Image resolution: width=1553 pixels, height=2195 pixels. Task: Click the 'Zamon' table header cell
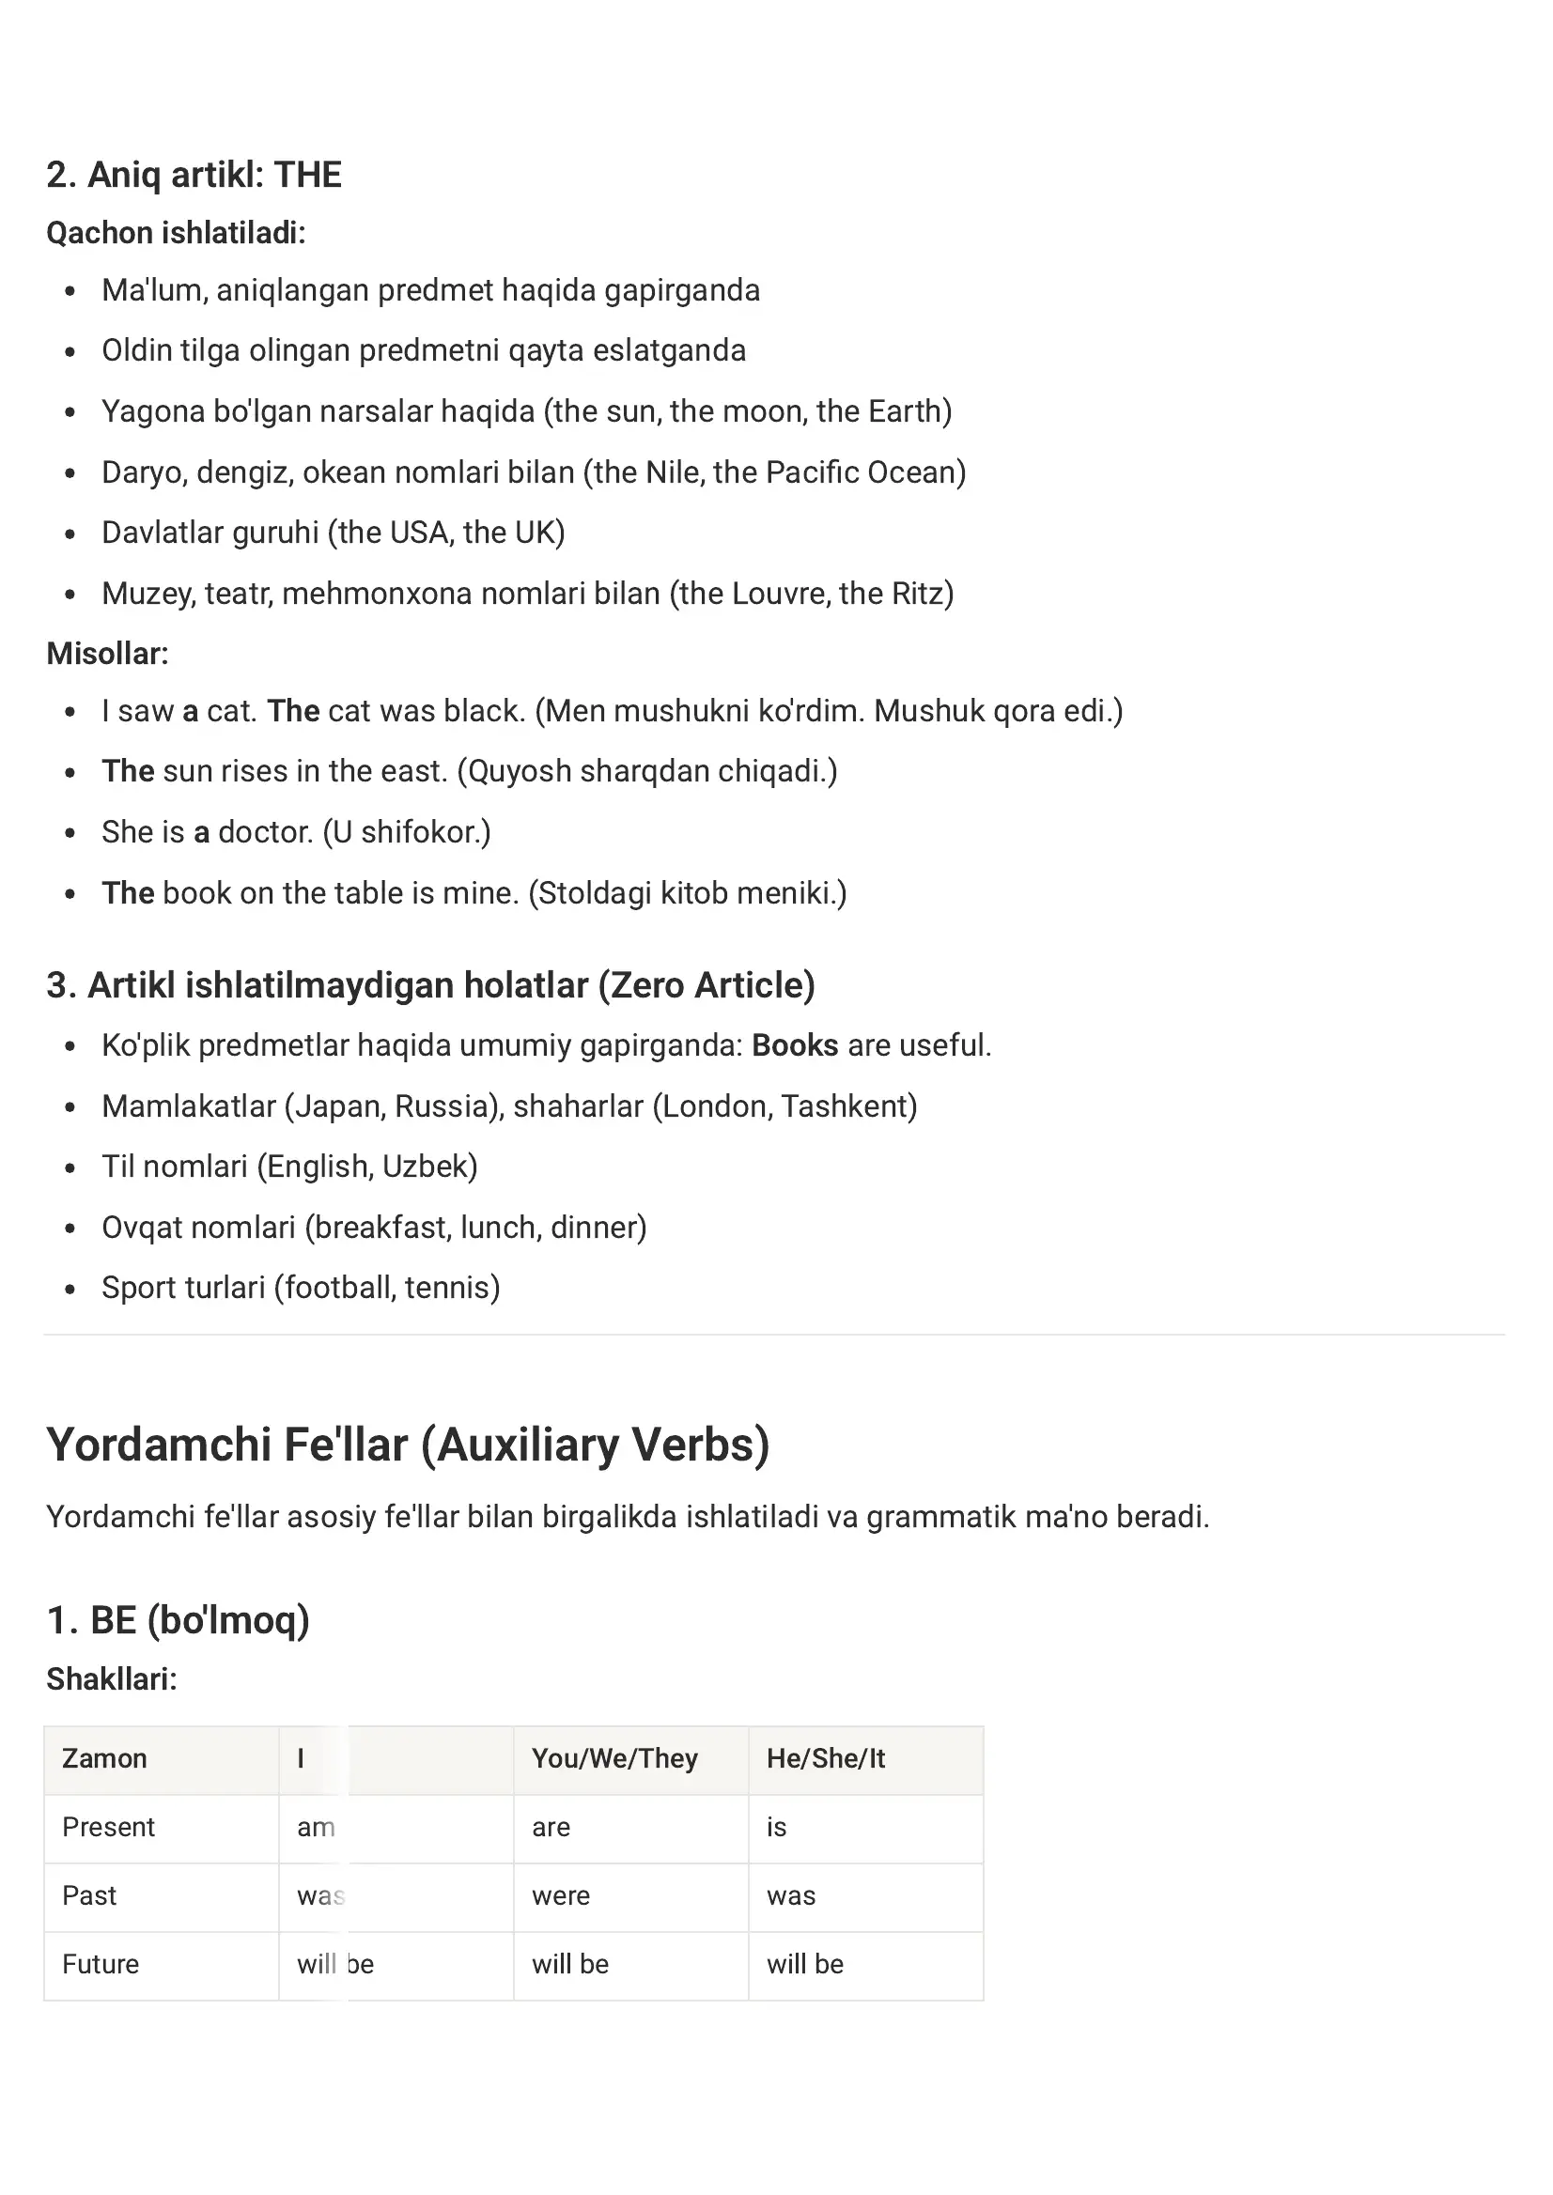coord(162,1760)
